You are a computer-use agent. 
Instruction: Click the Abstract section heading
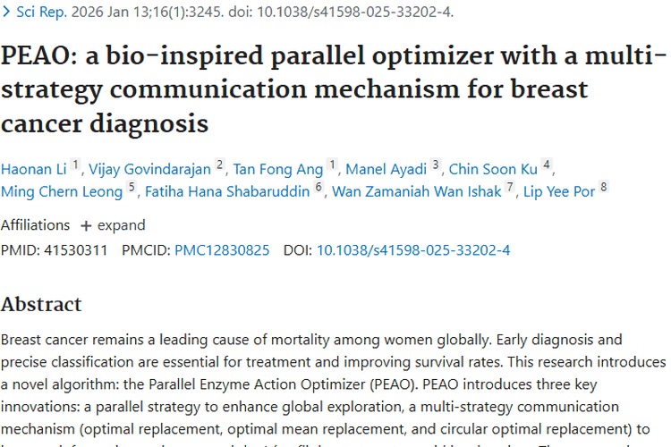point(41,304)
